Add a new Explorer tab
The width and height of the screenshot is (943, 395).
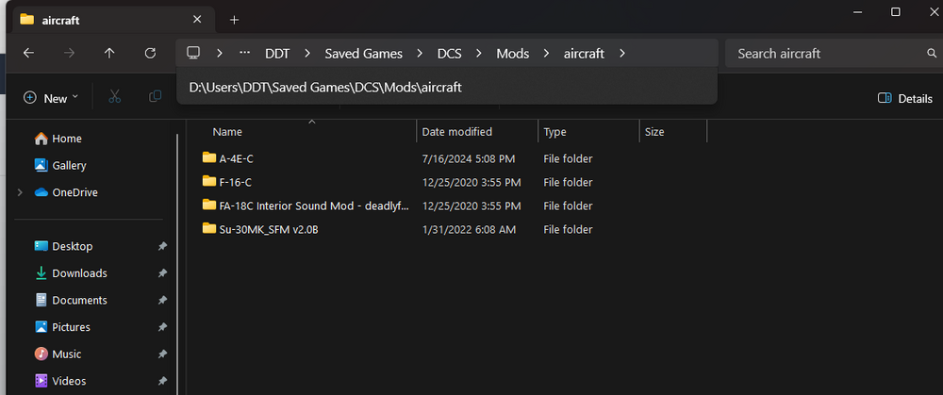click(x=235, y=20)
